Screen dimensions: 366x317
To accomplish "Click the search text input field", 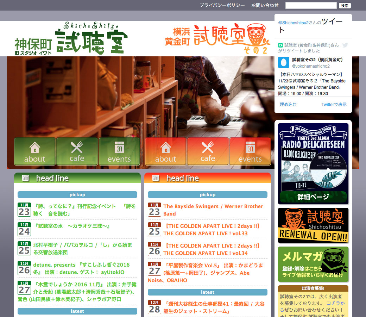I will (x=311, y=5).
